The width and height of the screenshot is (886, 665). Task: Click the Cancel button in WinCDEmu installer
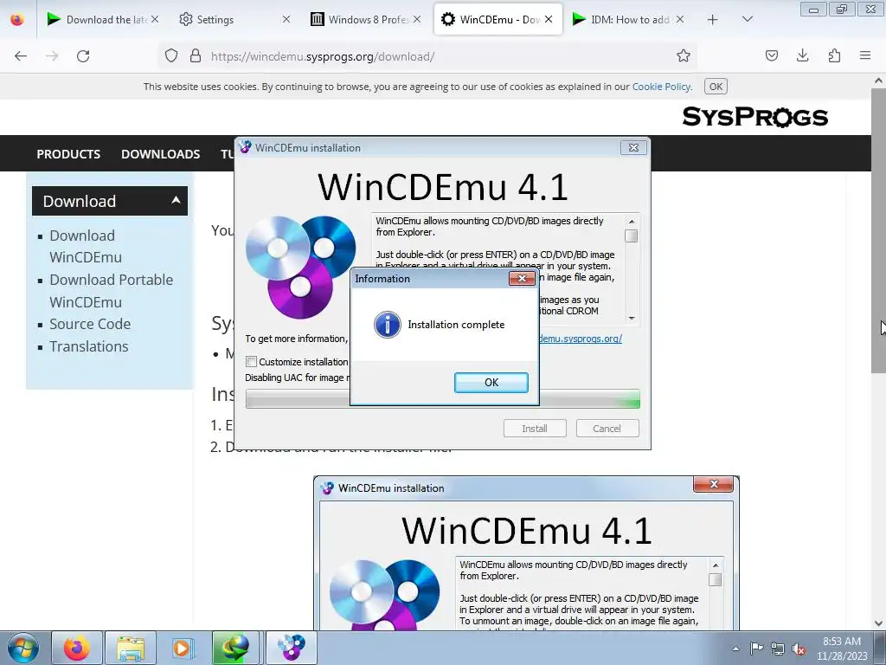(607, 428)
